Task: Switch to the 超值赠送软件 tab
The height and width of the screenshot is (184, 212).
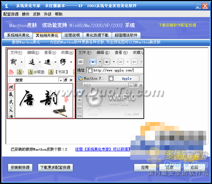Action: tap(126, 35)
